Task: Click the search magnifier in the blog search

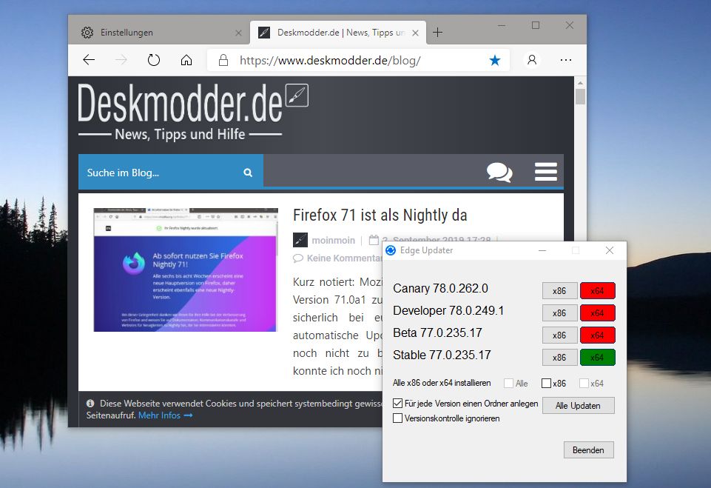Action: click(x=248, y=173)
